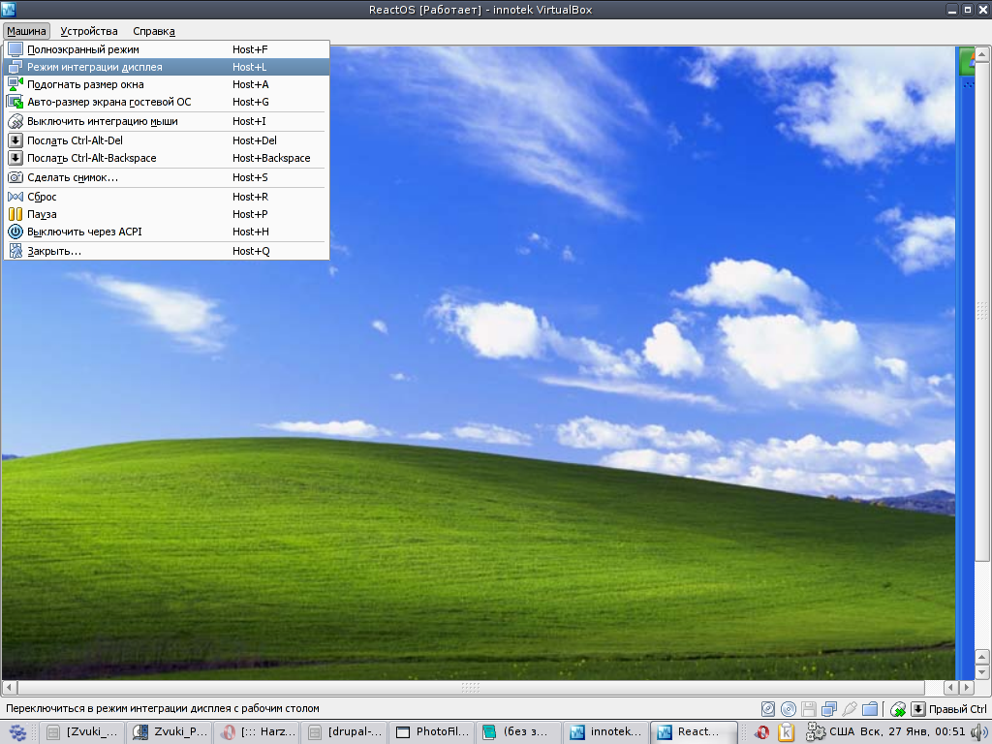Click the Правый Ctrl host key label
The image size is (992, 744).
(x=958, y=709)
